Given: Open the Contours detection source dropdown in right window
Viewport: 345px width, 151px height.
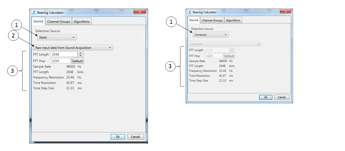Looking at the screenshot, I should [x=211, y=35].
